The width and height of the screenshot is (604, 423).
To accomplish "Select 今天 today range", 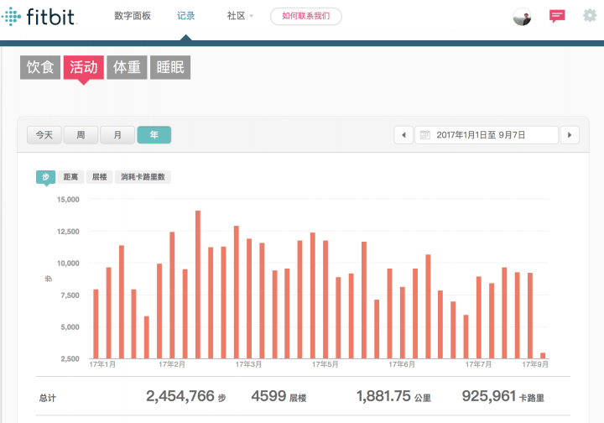I will [x=44, y=135].
